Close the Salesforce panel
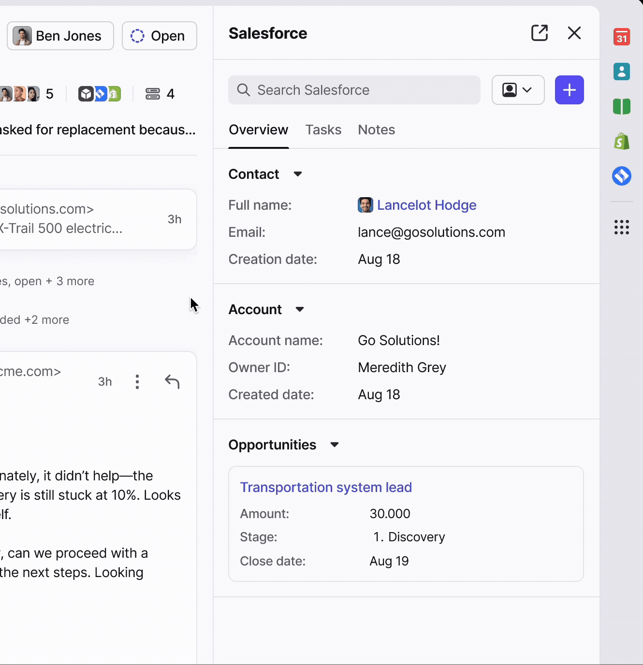643x665 pixels. [x=574, y=33]
